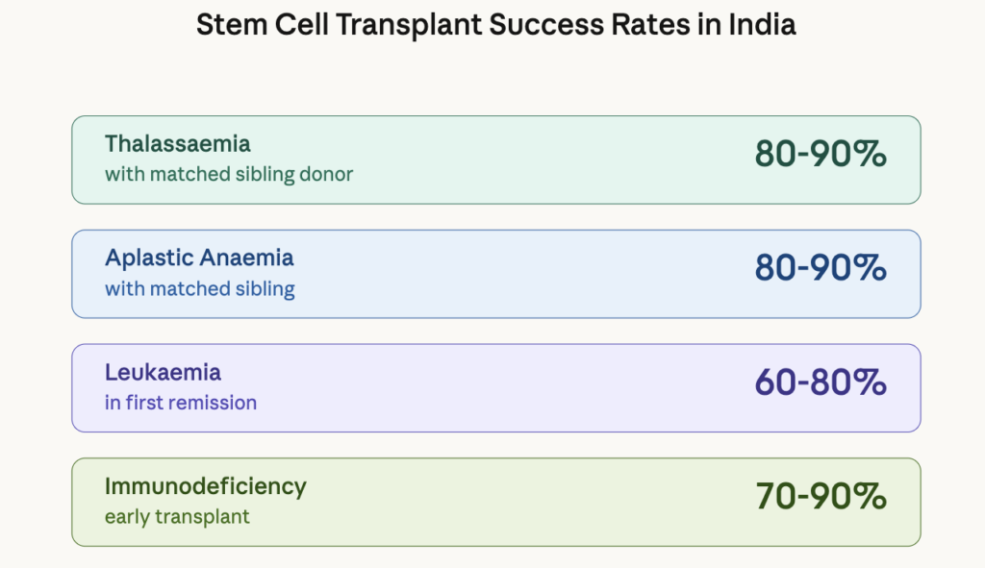Click the 70-90% Immunodeficiency success rate
This screenshot has width=985, height=568.
pos(821,497)
